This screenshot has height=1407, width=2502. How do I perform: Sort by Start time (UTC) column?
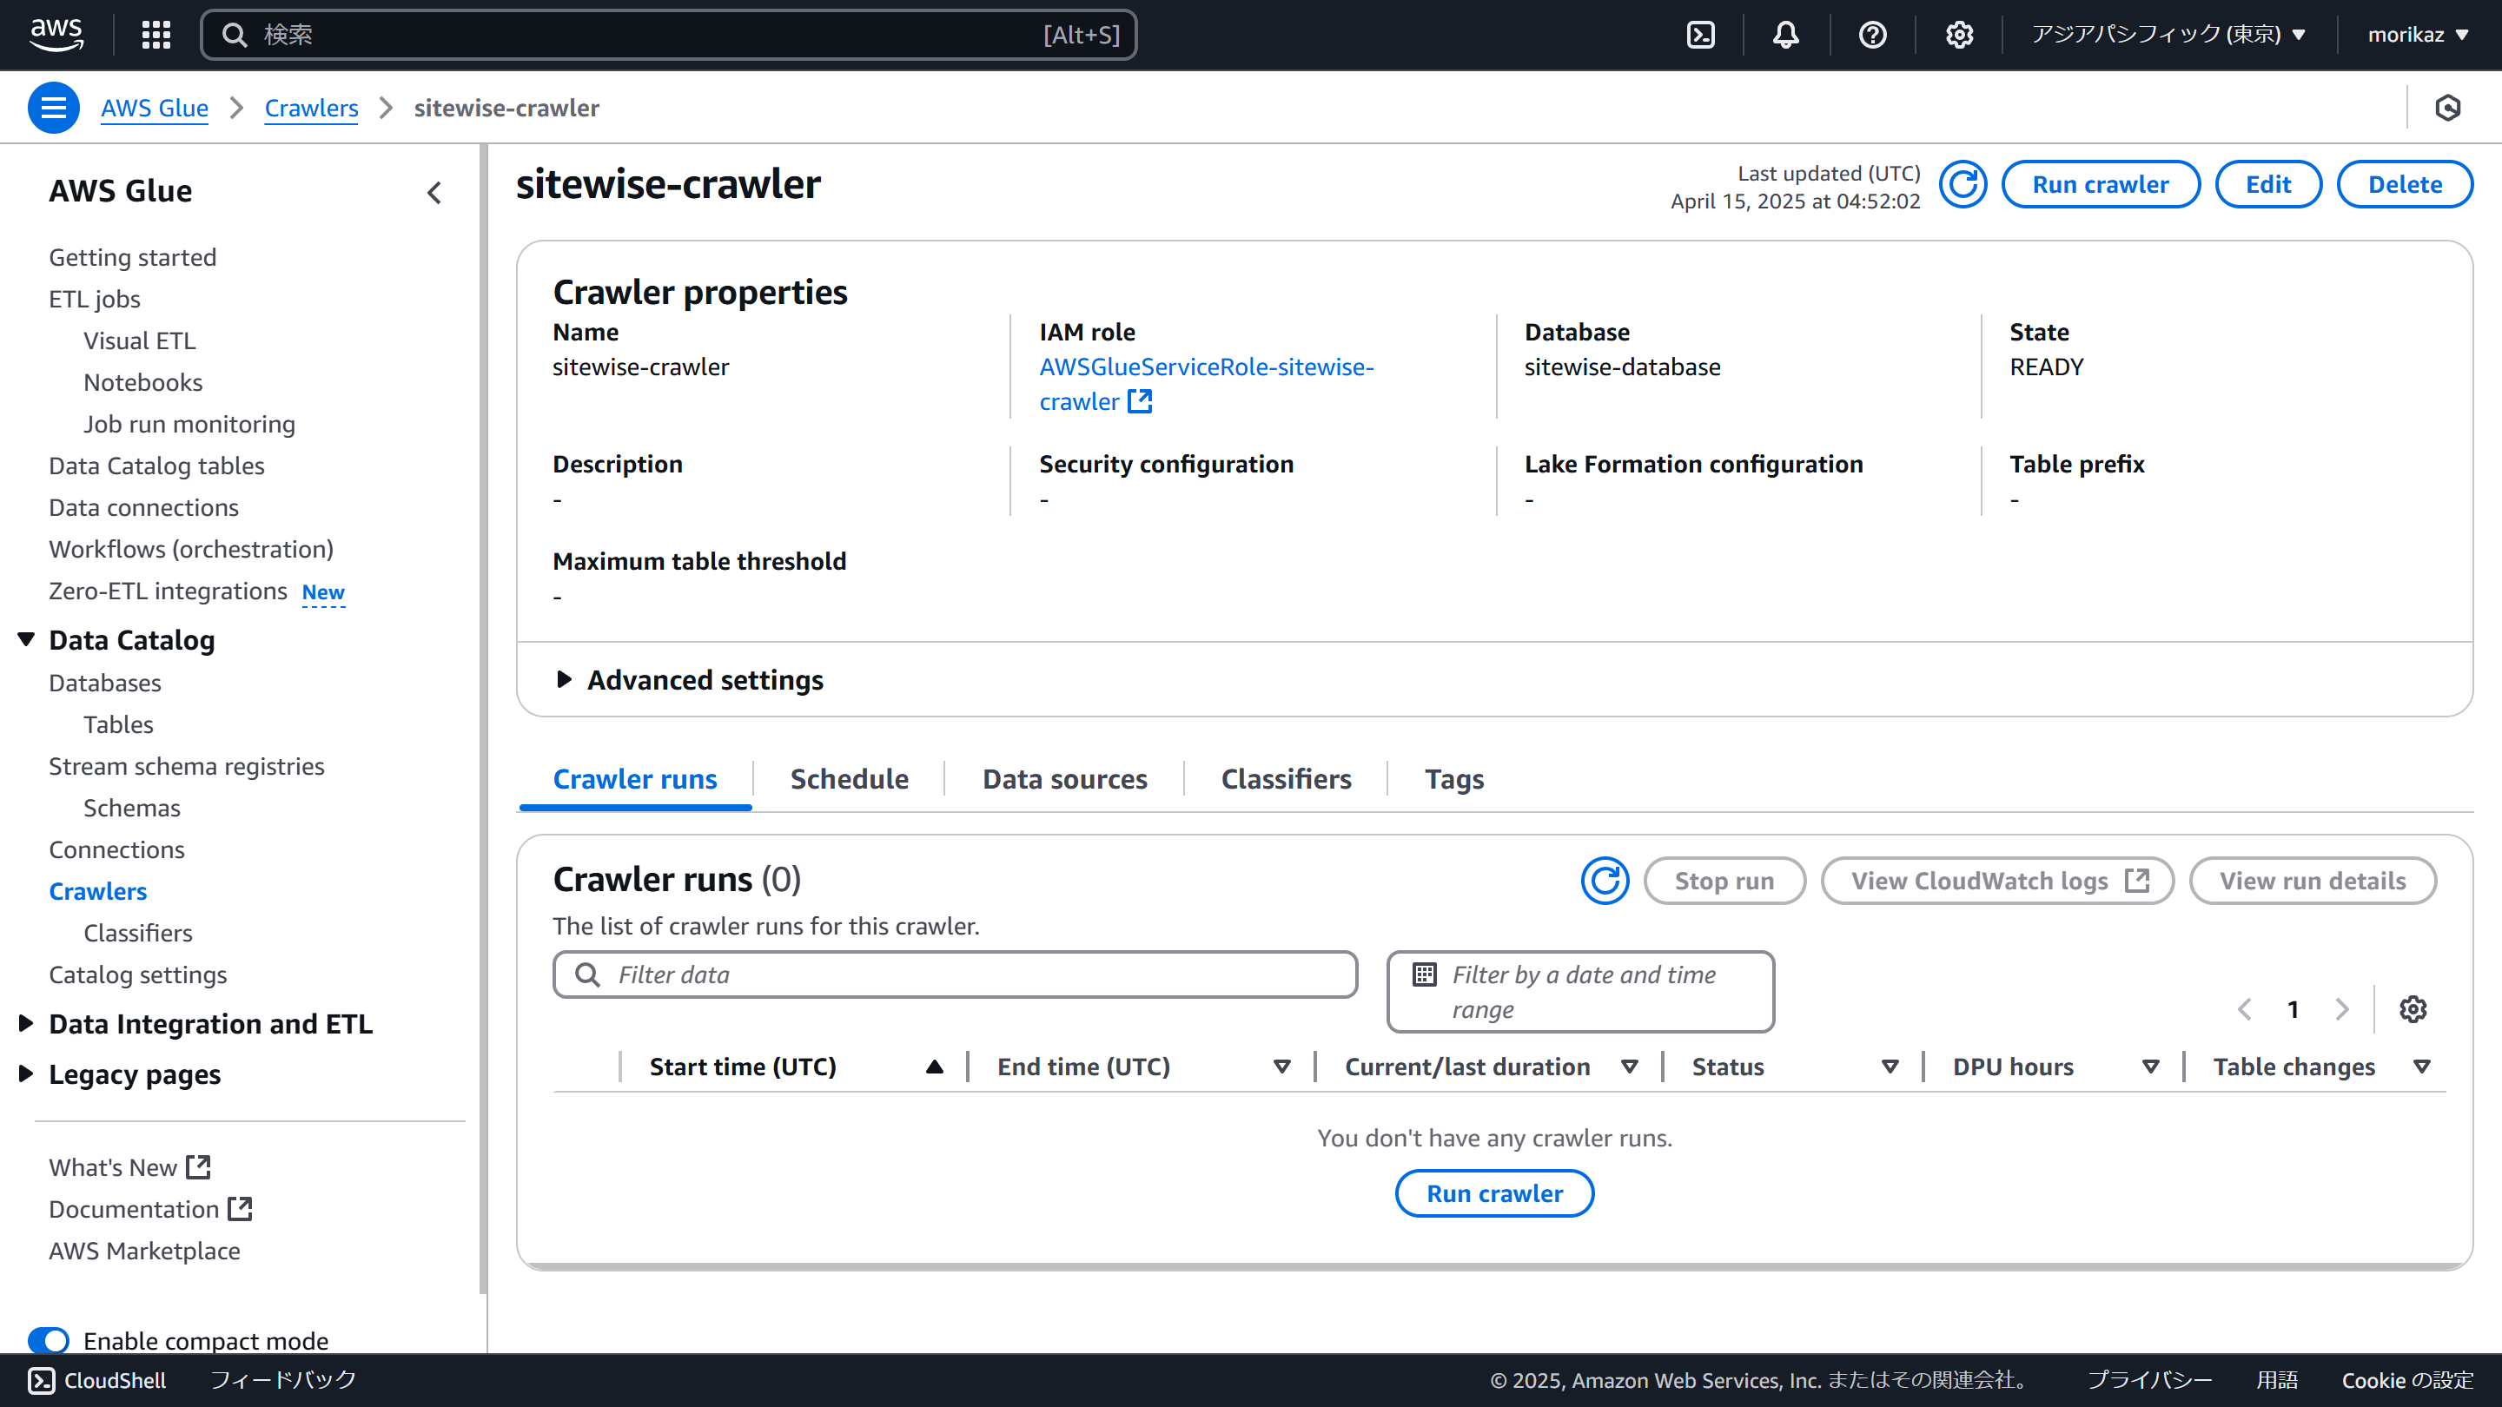(x=742, y=1067)
